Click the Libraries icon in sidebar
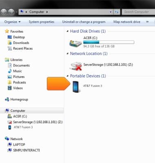 (7, 60)
